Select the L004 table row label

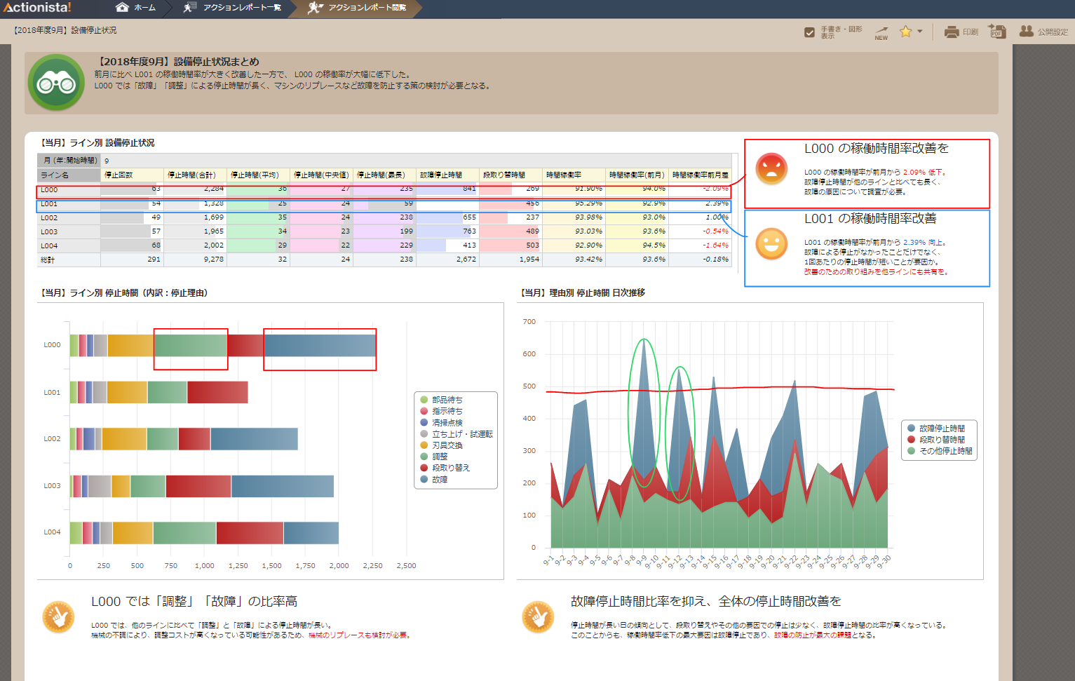coord(69,245)
